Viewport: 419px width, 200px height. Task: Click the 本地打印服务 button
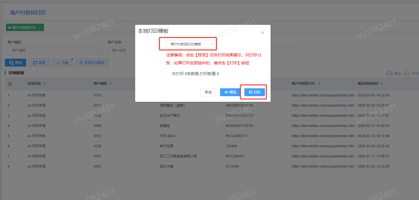[x=92, y=63]
